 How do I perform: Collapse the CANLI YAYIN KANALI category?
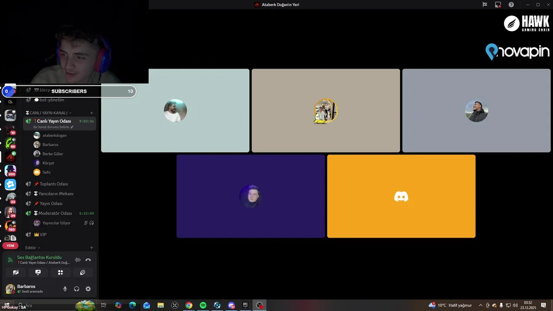pos(48,113)
